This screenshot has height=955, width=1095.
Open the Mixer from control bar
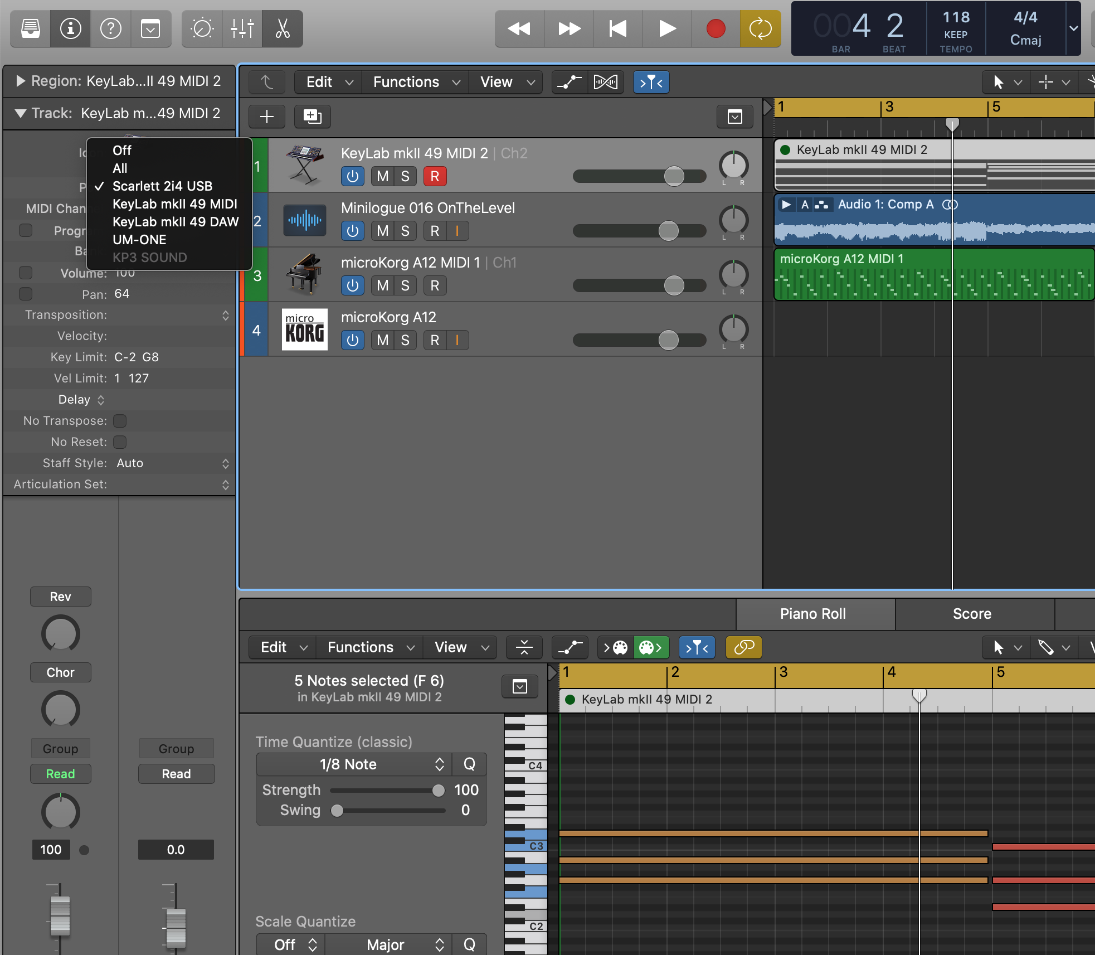242,28
